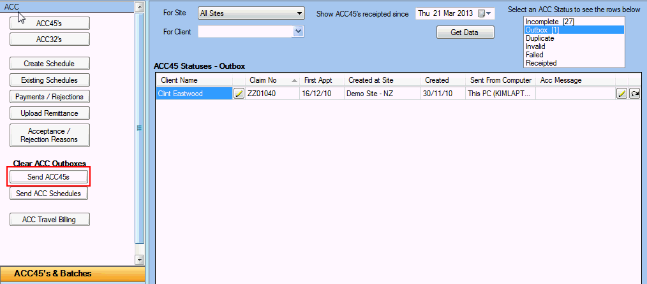Switch to the ACC45's & Batches tab

pyautogui.click(x=73, y=274)
